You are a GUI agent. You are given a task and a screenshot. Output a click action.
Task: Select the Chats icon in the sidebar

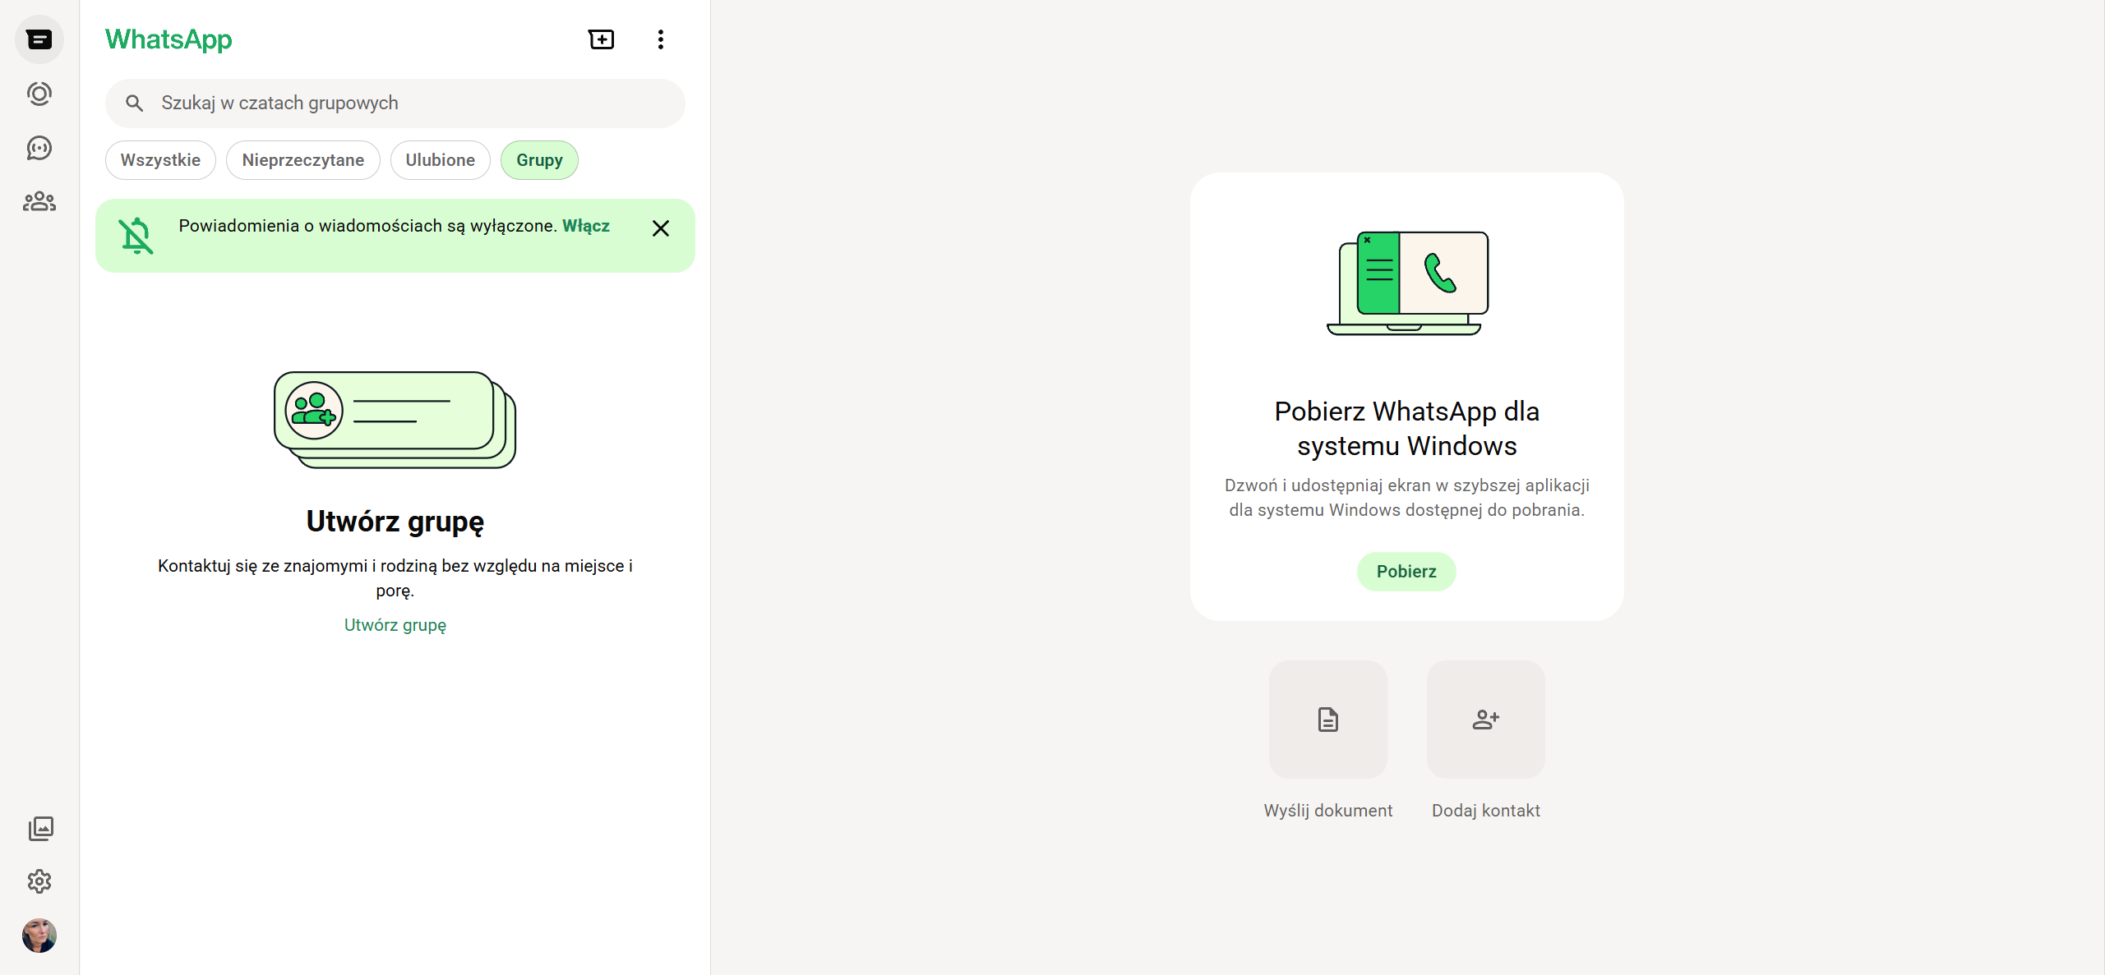coord(39,39)
